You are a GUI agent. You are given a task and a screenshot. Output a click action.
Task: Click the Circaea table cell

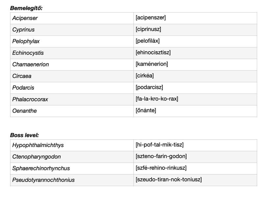(x=22, y=76)
